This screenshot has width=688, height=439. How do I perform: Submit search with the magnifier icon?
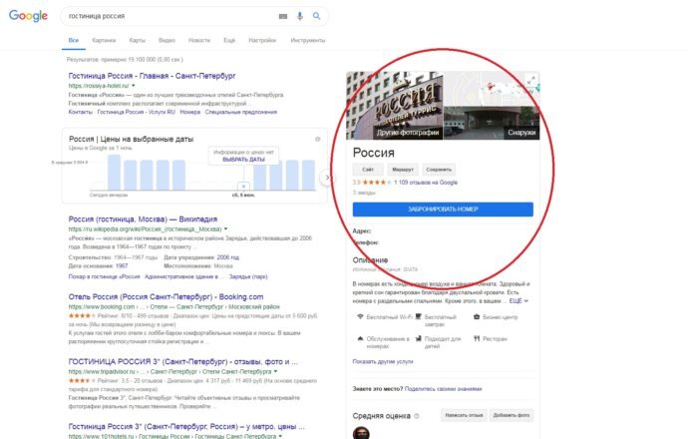click(x=316, y=16)
